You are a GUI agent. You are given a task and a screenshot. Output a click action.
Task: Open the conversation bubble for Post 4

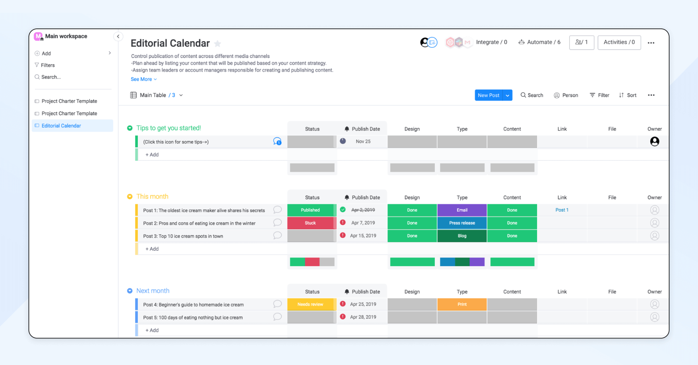point(277,304)
